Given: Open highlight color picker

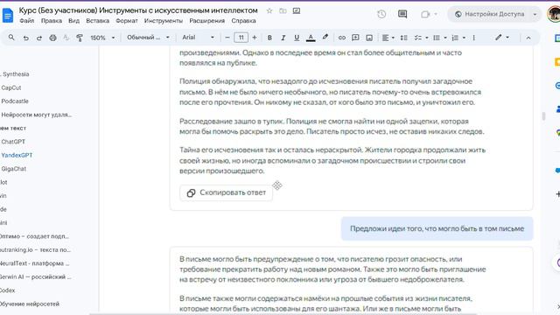Looking at the screenshot, I should point(325,38).
